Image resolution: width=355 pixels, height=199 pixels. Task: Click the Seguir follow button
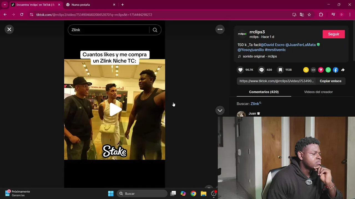point(334,34)
